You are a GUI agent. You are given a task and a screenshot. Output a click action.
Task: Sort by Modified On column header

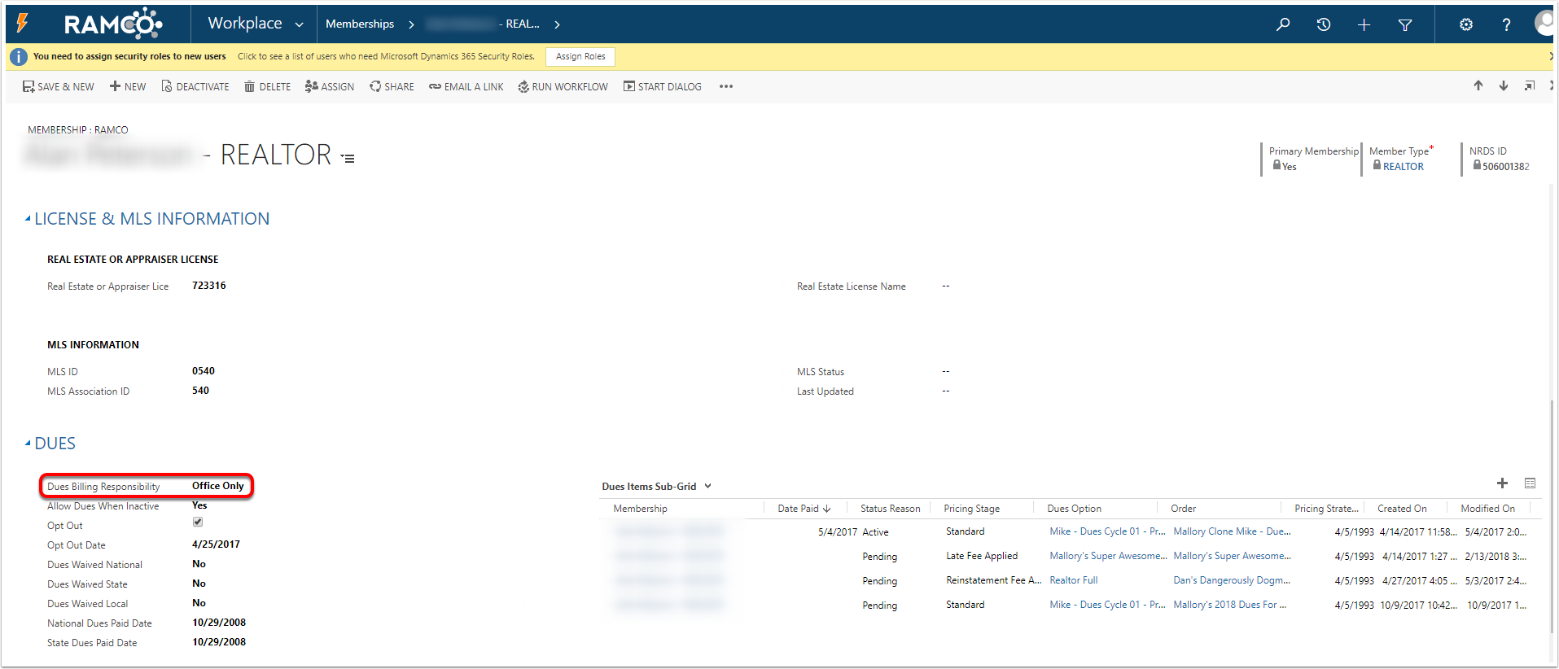tap(1487, 509)
